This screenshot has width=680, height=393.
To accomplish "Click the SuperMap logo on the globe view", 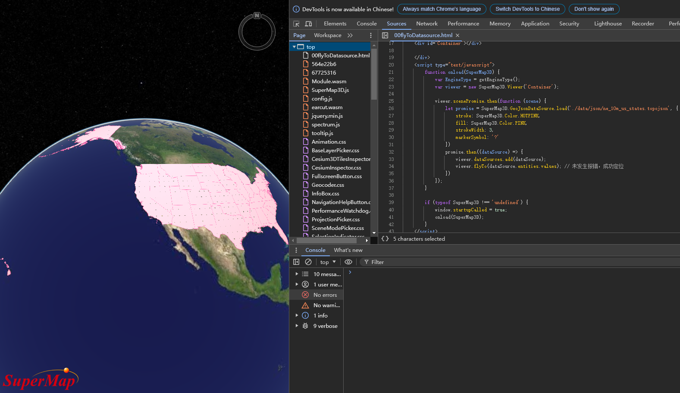I will point(41,379).
